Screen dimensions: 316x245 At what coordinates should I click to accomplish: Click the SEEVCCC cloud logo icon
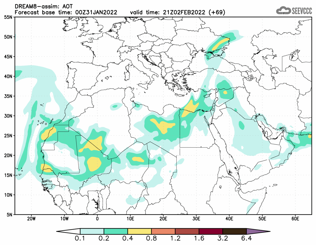pos(283,11)
